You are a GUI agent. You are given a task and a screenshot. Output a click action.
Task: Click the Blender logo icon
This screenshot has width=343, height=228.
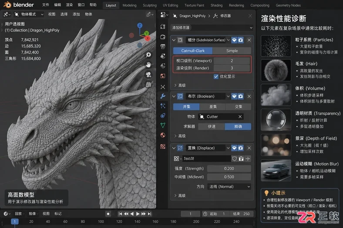(x=7, y=5)
